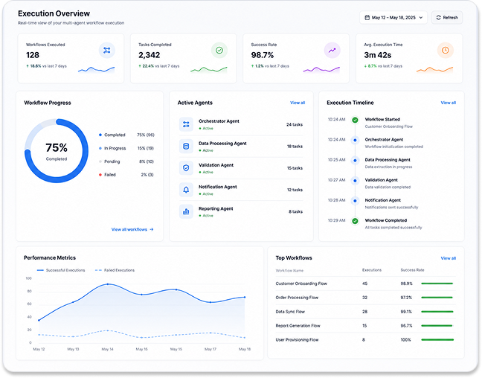Click the 75% Completed donut chart

[x=57, y=151]
